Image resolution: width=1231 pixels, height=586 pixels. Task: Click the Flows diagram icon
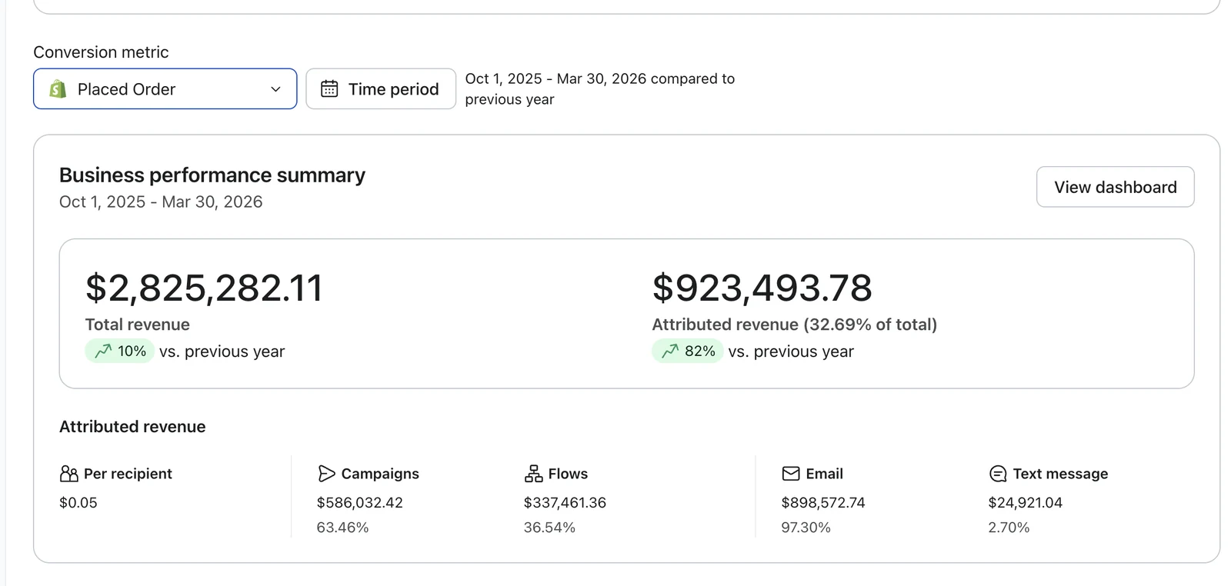pos(533,474)
